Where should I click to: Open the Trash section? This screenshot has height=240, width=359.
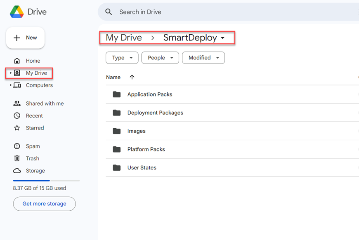click(x=33, y=158)
